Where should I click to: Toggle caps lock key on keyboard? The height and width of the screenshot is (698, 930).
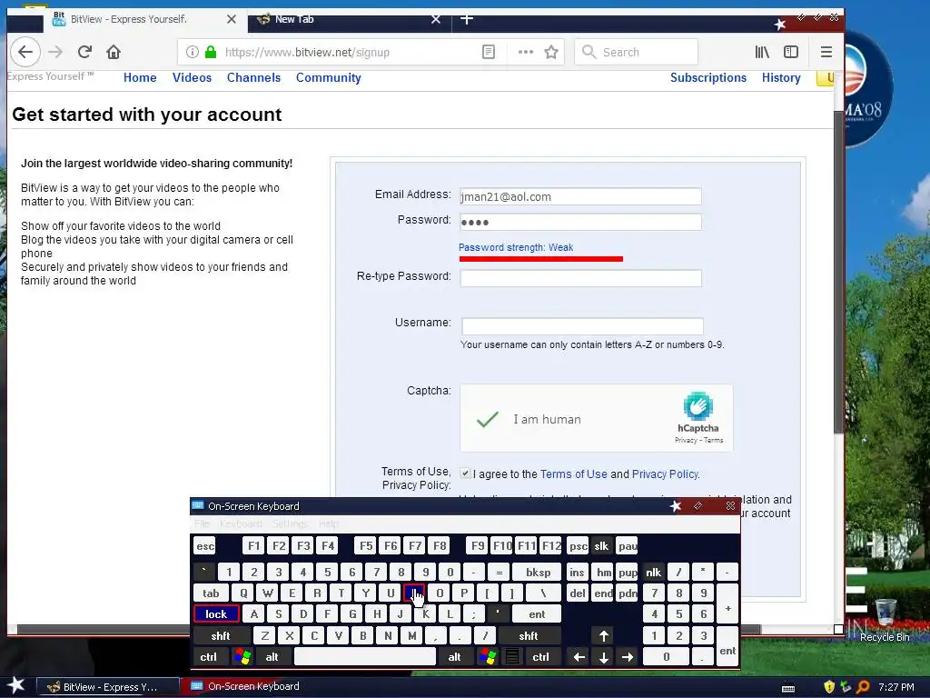tap(216, 613)
